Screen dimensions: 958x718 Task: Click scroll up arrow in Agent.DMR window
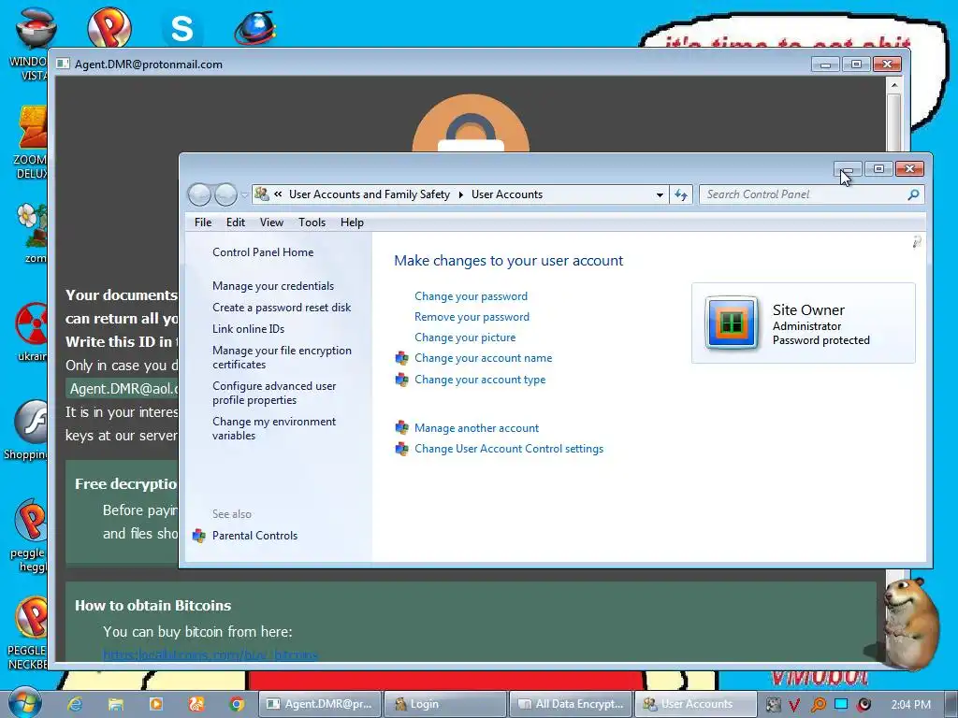point(893,85)
